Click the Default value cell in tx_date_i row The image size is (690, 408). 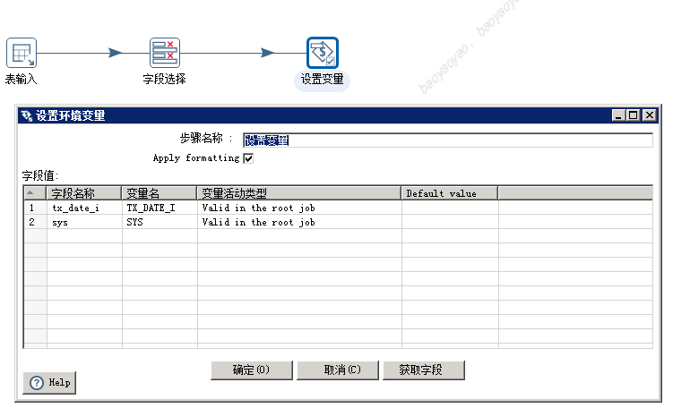[x=450, y=208]
